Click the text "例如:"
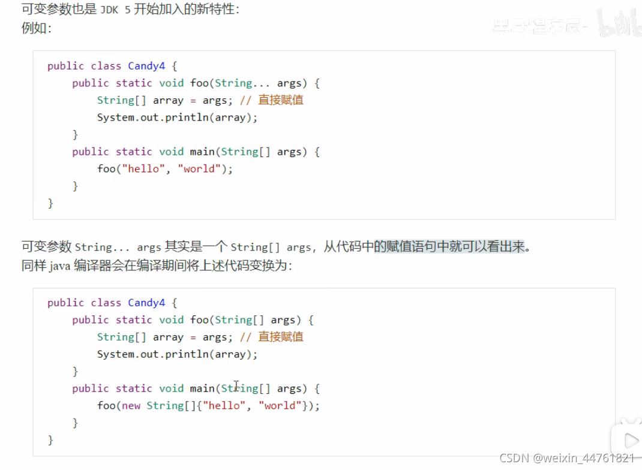Viewport: 642px width, 470px height. 37,28
